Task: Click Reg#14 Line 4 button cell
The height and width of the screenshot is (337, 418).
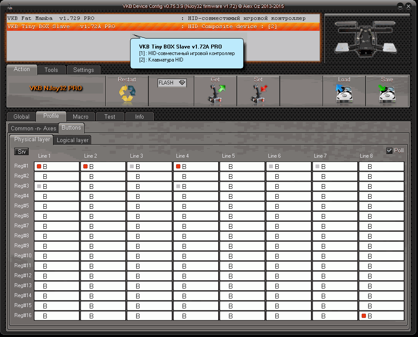Action: click(x=196, y=296)
